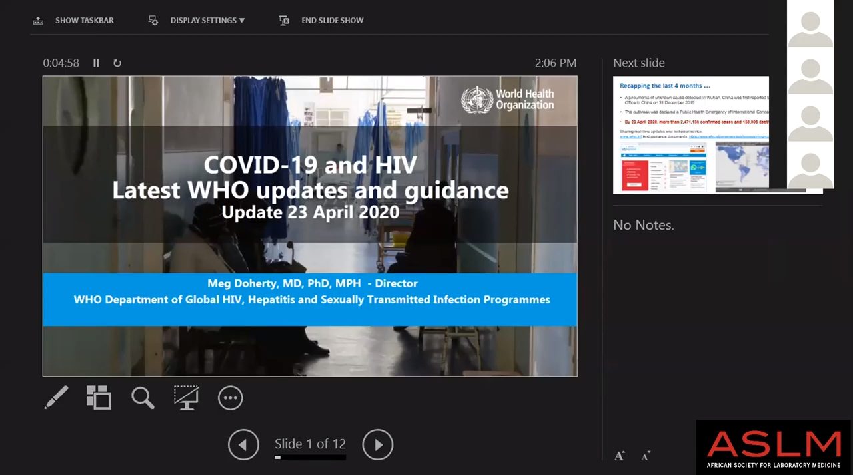The width and height of the screenshot is (853, 475).
Task: Select the bottom participant avatar
Action: (x=810, y=170)
